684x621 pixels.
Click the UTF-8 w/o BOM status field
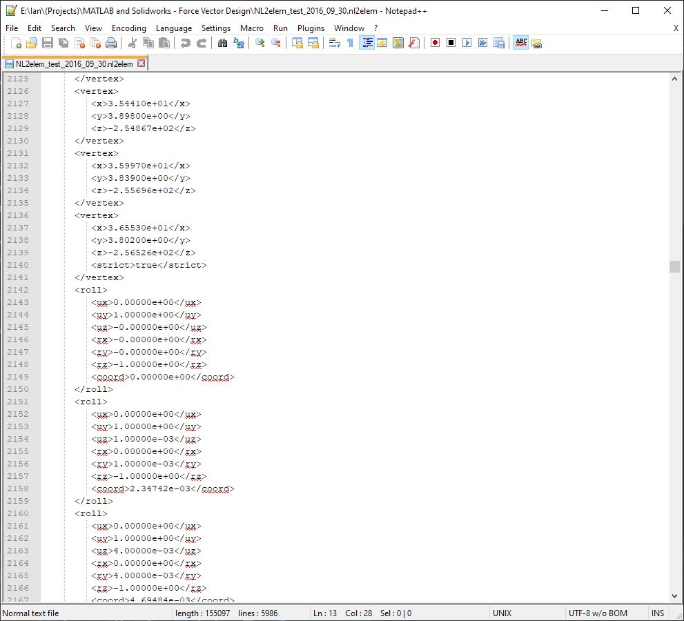click(598, 613)
